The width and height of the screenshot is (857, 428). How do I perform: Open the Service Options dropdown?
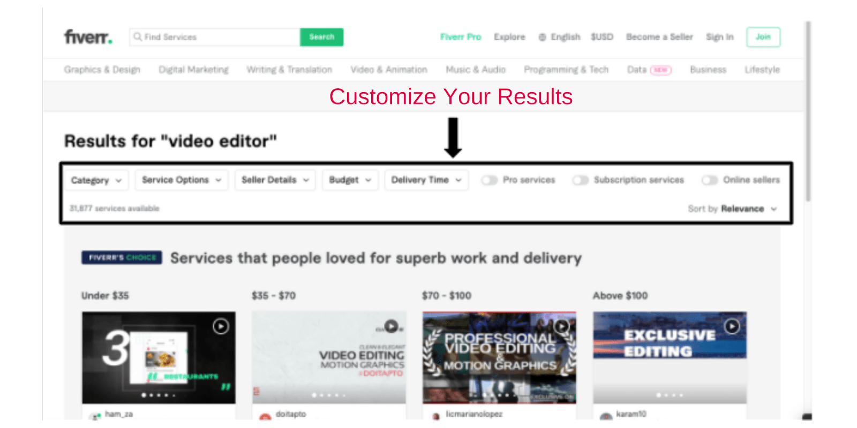[x=182, y=180]
